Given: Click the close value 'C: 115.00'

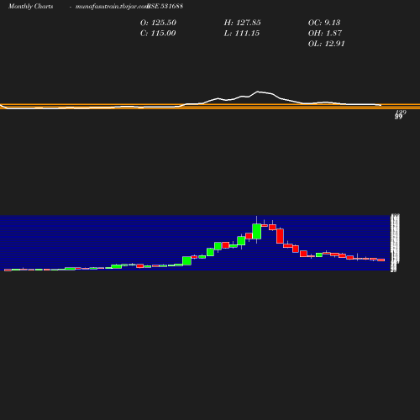Looking at the screenshot, I should coord(158,34).
